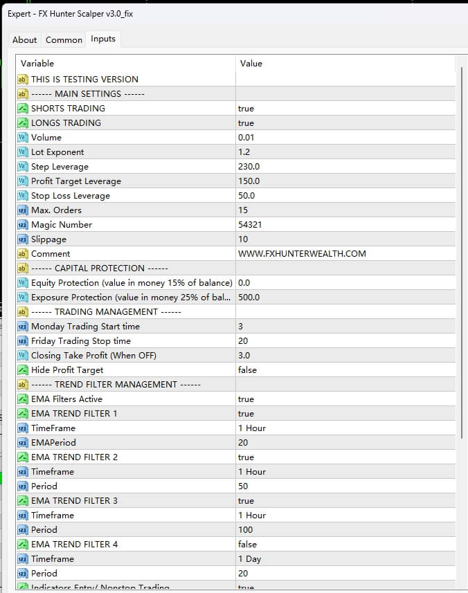
Task: Edit the EMAPeriod value 20
Action: pyautogui.click(x=345, y=443)
